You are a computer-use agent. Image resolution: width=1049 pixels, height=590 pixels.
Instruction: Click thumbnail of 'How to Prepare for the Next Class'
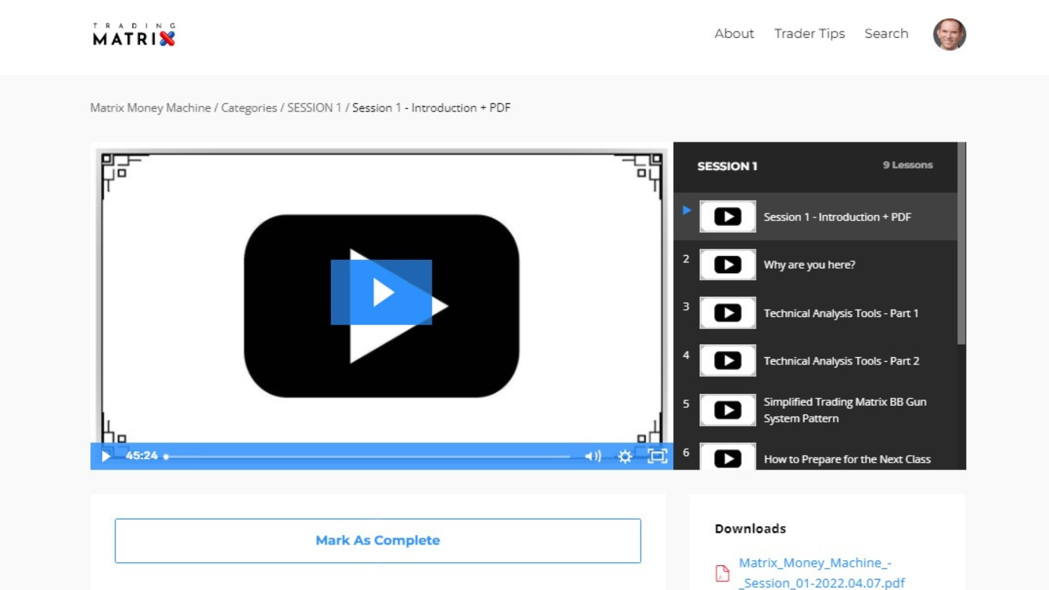tap(728, 457)
